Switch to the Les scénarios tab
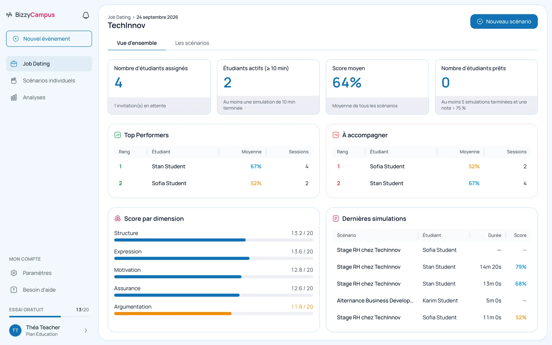Screen dimensions: 552x345 coord(192,43)
